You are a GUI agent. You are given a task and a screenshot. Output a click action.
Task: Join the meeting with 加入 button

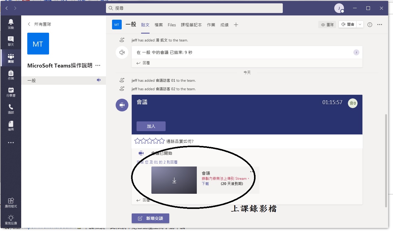pyautogui.click(x=151, y=126)
